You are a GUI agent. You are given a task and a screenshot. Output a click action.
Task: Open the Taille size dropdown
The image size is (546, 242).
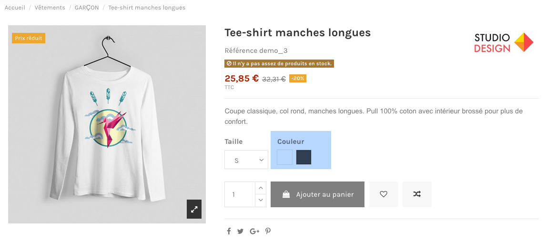pos(246,160)
